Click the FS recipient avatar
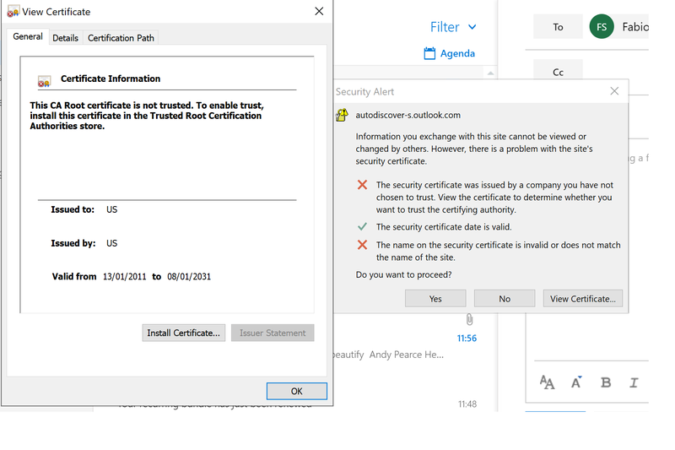Viewport: 675px width, 450px height. point(601,27)
